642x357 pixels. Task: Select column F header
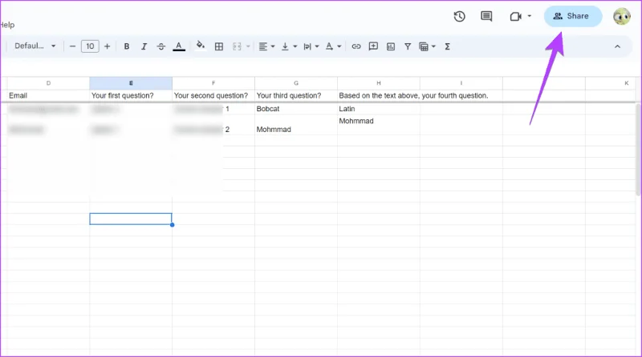point(213,83)
